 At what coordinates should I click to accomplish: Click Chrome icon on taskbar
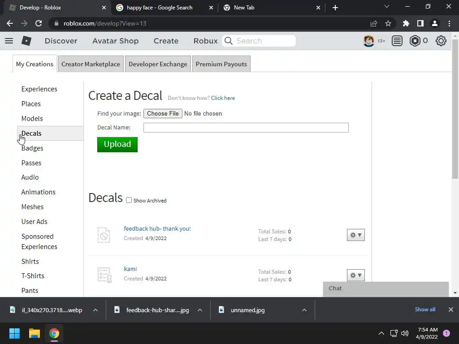pyautogui.click(x=54, y=333)
